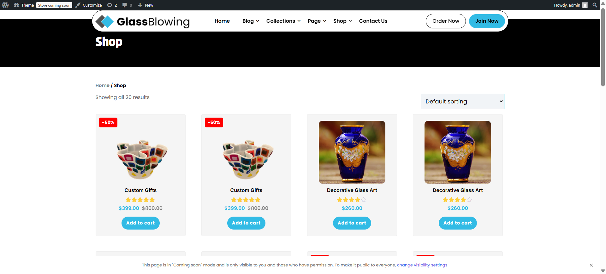View comments via the bubble icon
The image size is (606, 274).
point(125,5)
